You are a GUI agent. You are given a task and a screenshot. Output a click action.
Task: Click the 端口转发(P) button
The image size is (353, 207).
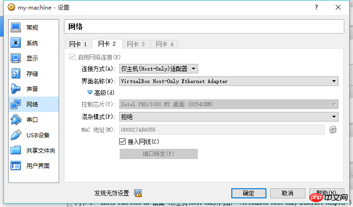point(159,154)
